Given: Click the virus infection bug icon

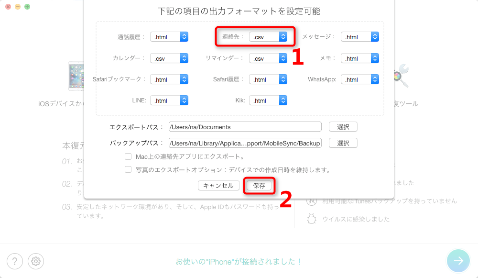Looking at the screenshot, I should point(312,219).
